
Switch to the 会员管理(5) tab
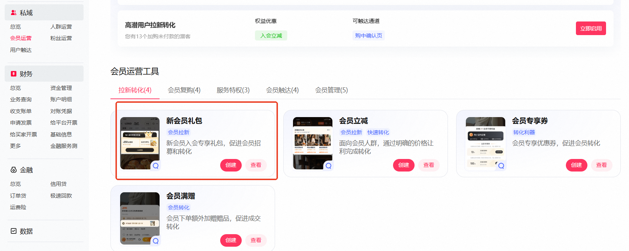331,90
